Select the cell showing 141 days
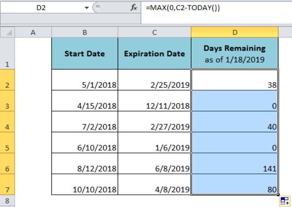The height and width of the screenshot is (207, 292). click(235, 164)
